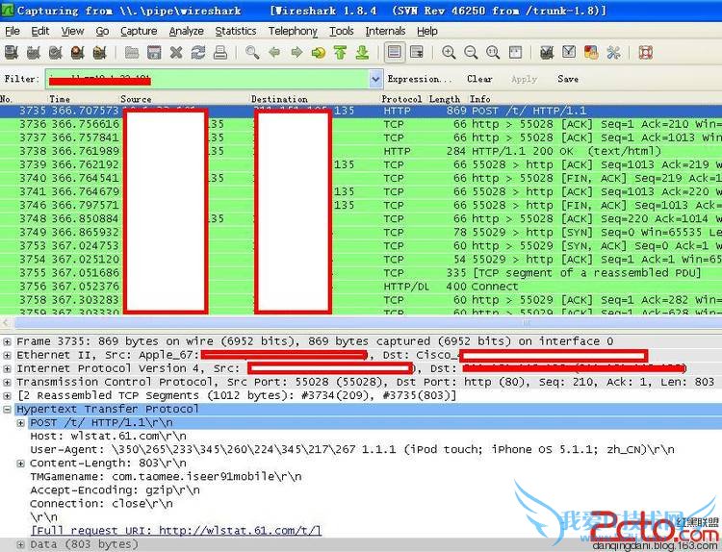The width and height of the screenshot is (722, 552).
Task: Zoom out on packet text
Action: point(471,53)
